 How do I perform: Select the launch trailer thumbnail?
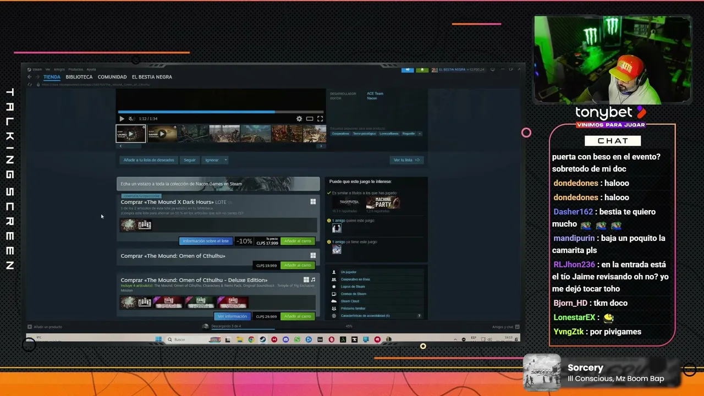coord(131,134)
